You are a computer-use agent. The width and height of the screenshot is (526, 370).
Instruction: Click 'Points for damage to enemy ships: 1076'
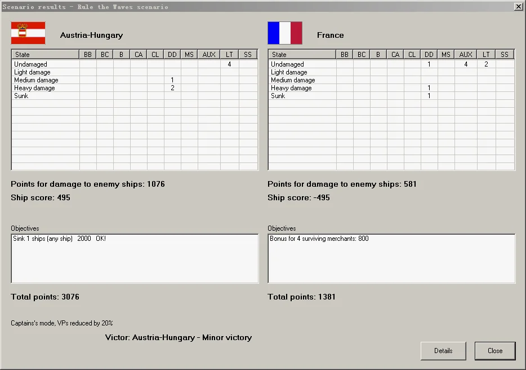click(x=87, y=184)
